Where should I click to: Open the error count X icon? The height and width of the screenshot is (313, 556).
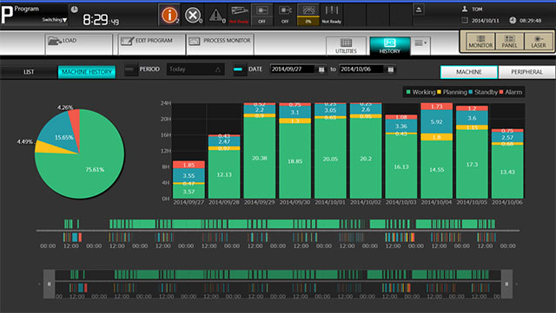pyautogui.click(x=193, y=16)
